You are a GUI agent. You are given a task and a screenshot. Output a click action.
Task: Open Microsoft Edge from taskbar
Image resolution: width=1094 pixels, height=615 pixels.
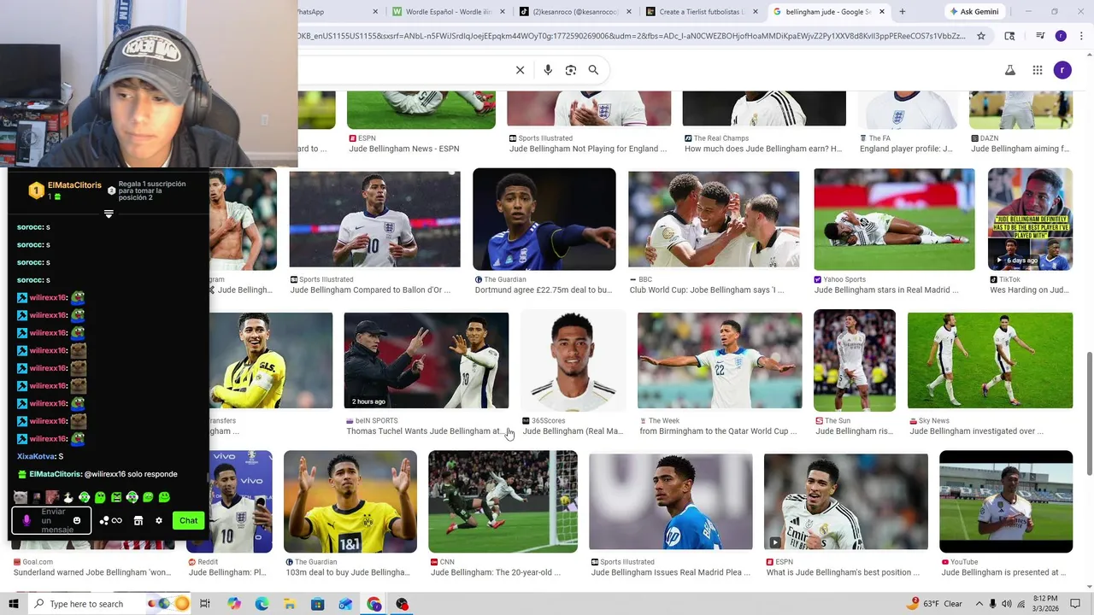(262, 604)
